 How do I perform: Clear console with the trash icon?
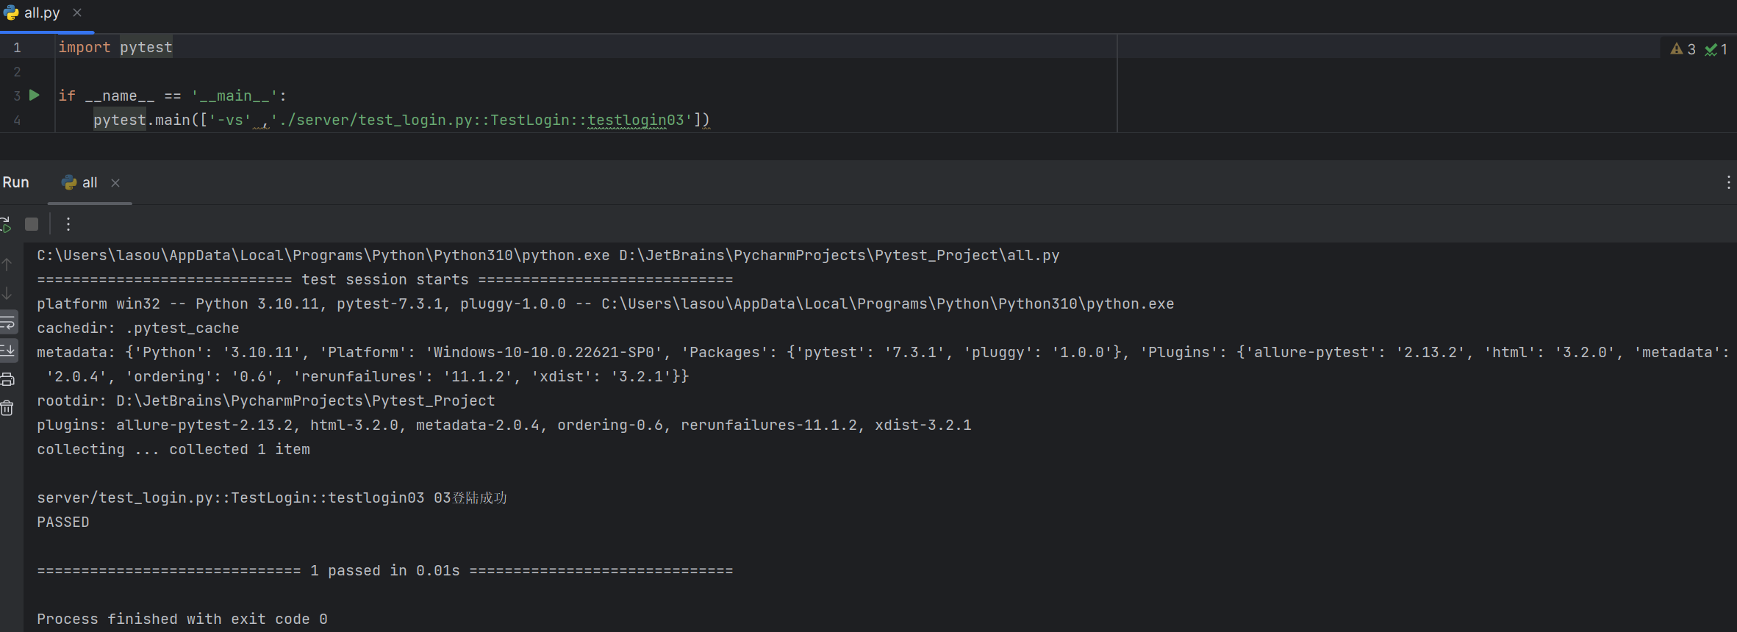point(7,408)
